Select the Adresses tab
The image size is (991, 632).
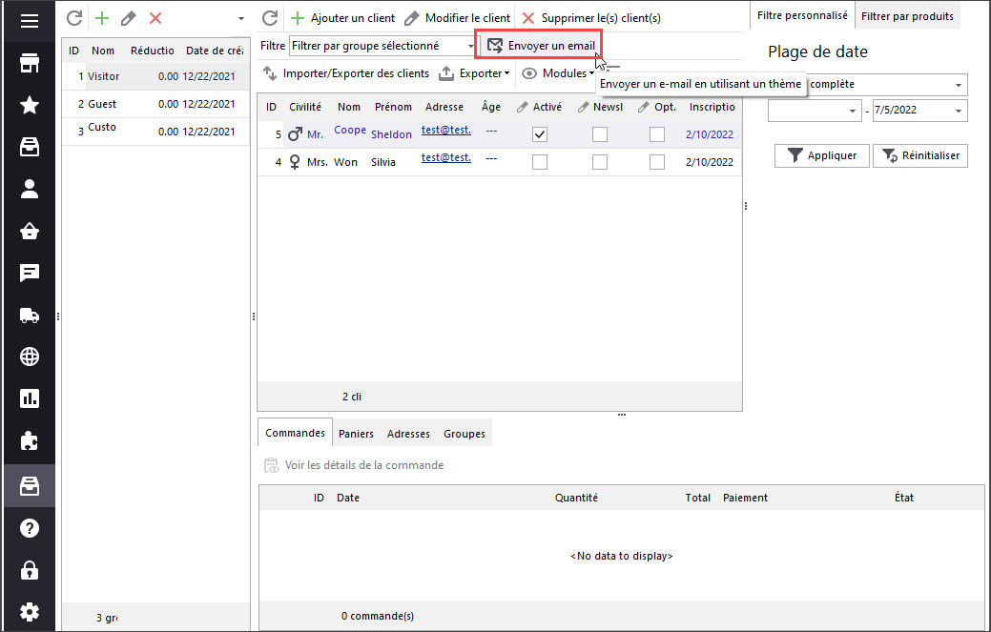tap(408, 434)
